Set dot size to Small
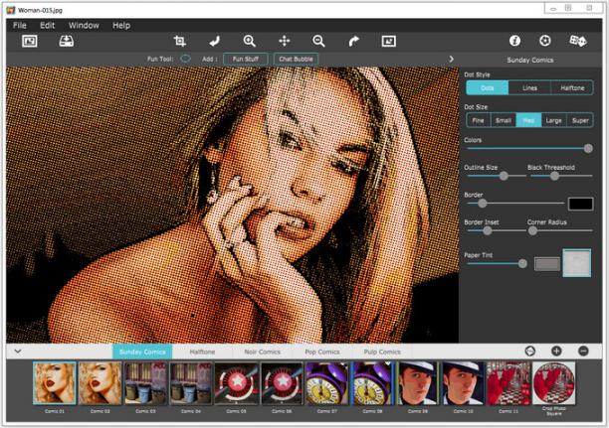Viewport: 609px width, 428px height. 504,120
